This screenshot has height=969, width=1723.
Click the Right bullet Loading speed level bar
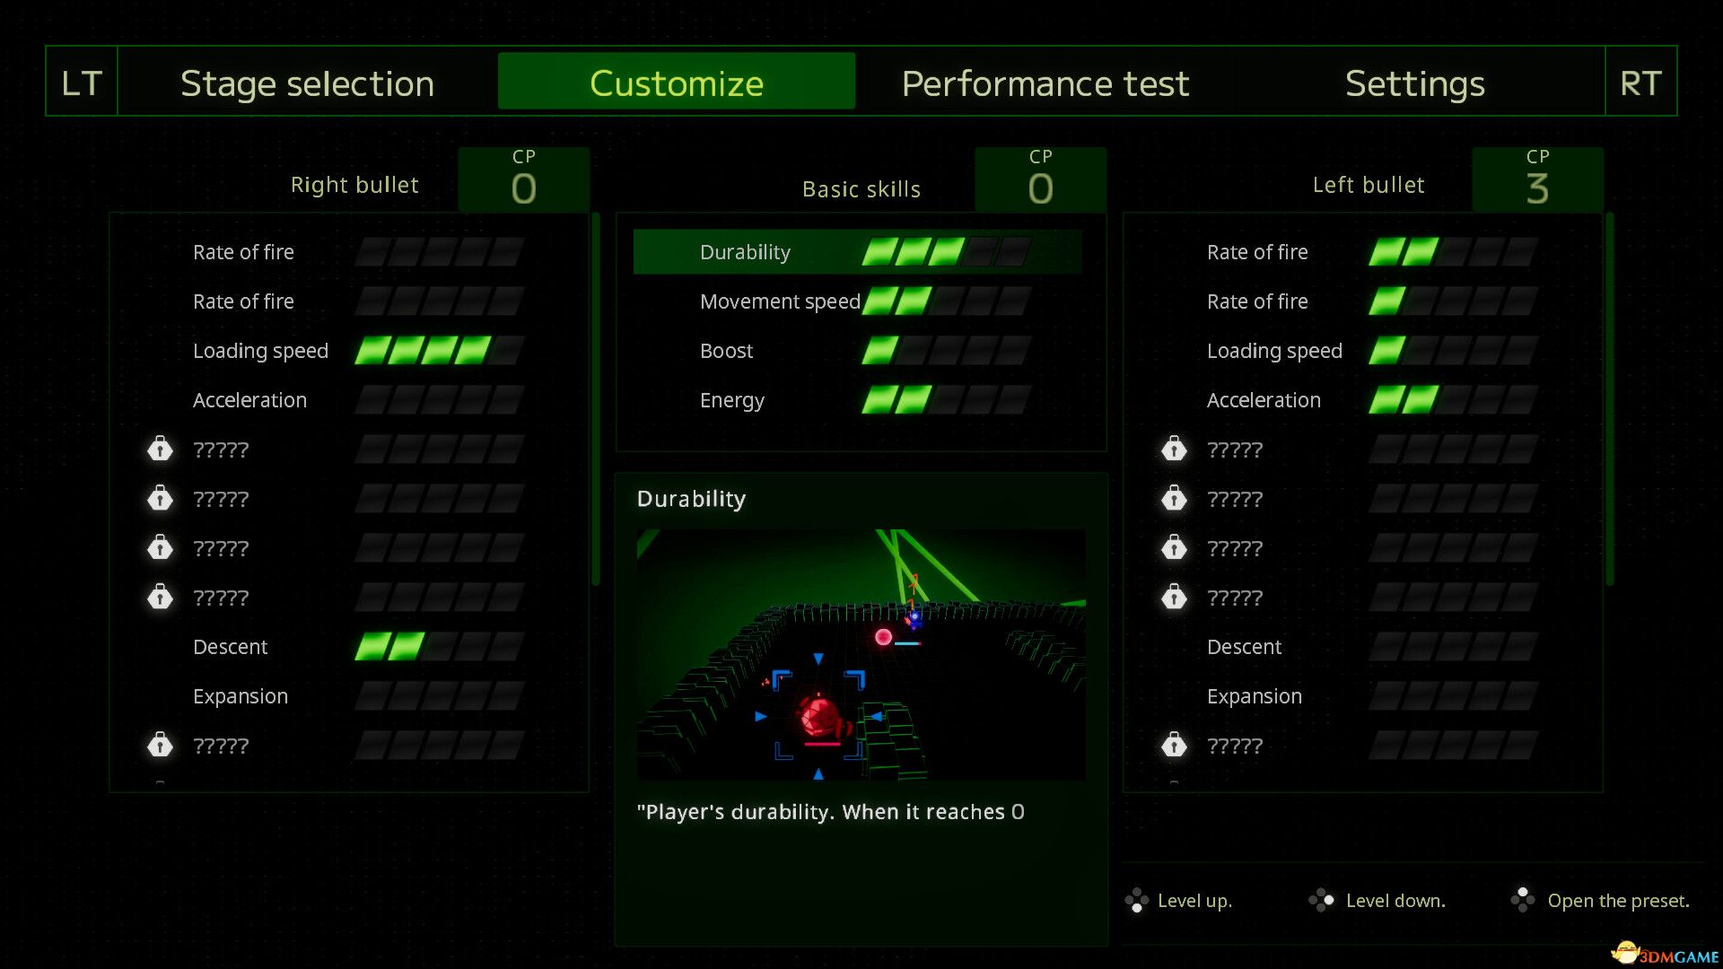(439, 351)
